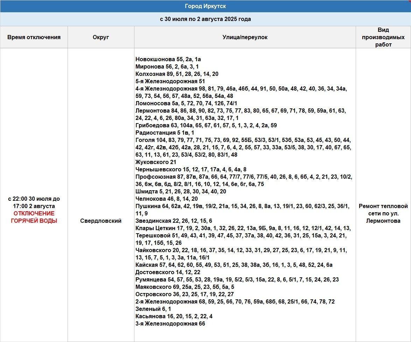Click the 'Островского 36, 23, 25...' line

184,294
